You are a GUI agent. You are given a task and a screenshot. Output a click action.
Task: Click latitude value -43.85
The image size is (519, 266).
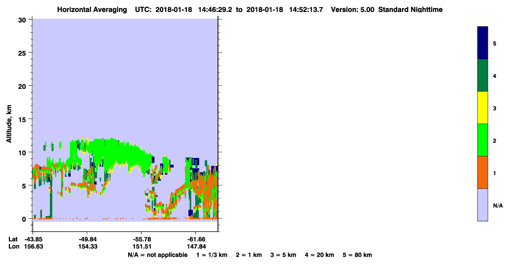coord(33,239)
